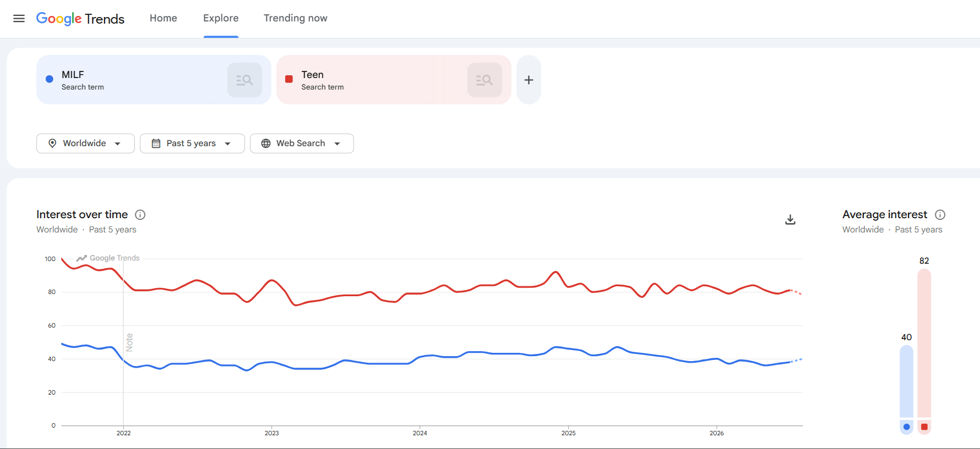Click the 100 label on the y-axis

pyautogui.click(x=50, y=259)
